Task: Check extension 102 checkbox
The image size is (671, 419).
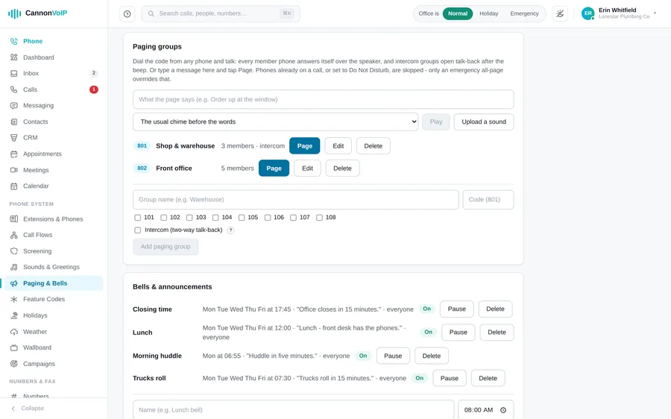Action: click(x=163, y=218)
